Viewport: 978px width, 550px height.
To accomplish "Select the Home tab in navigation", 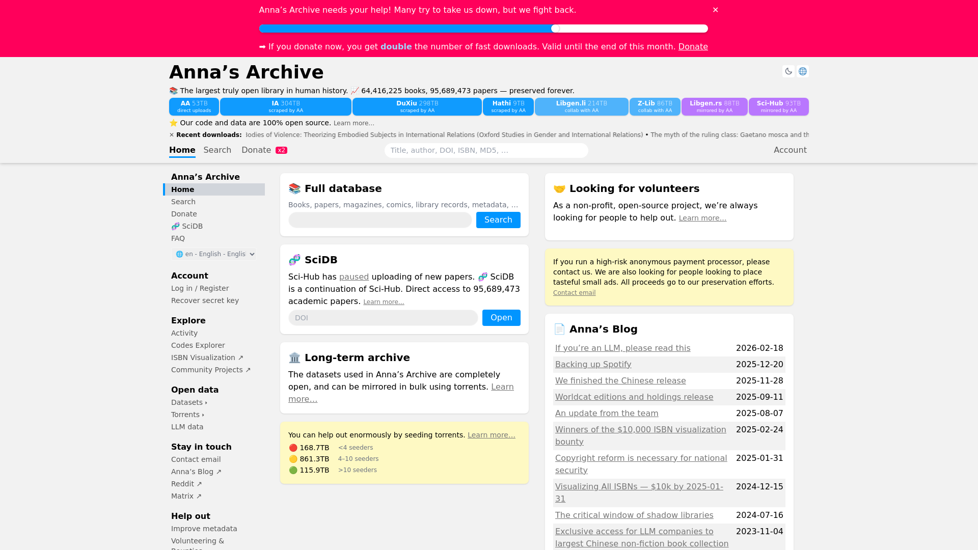I will (182, 150).
